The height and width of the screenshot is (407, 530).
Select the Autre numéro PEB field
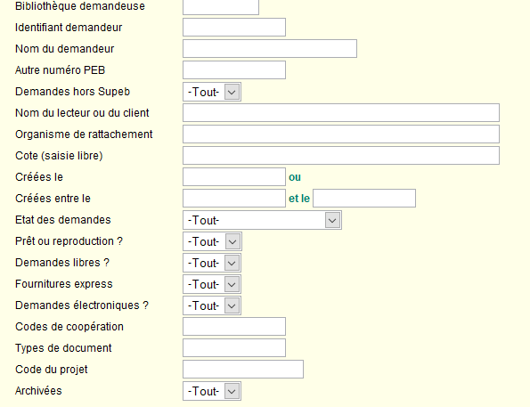pyautogui.click(x=234, y=70)
